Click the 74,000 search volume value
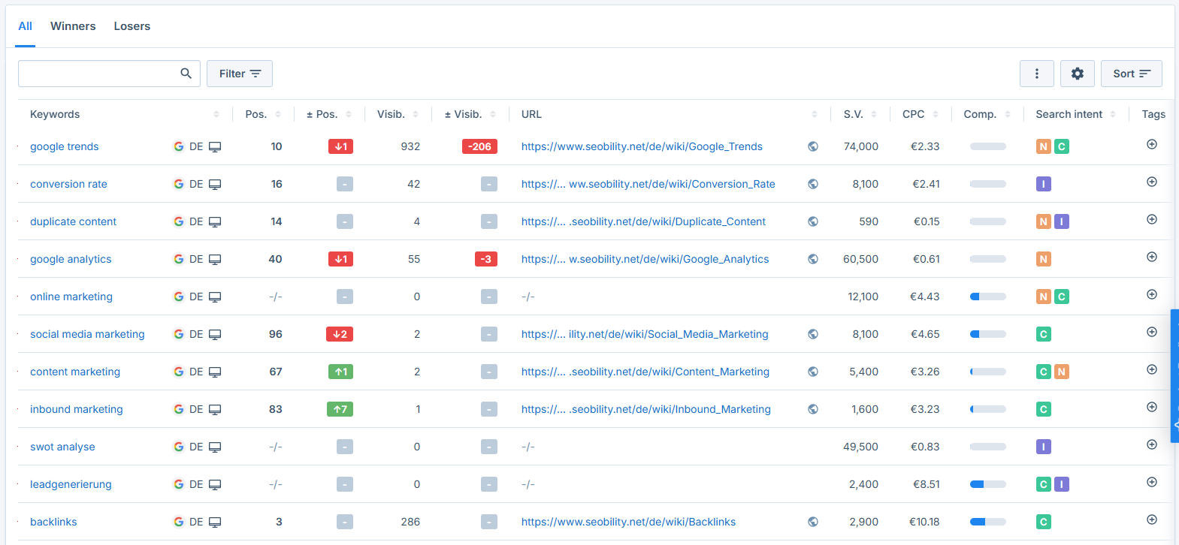This screenshot has height=545, width=1179. click(861, 146)
